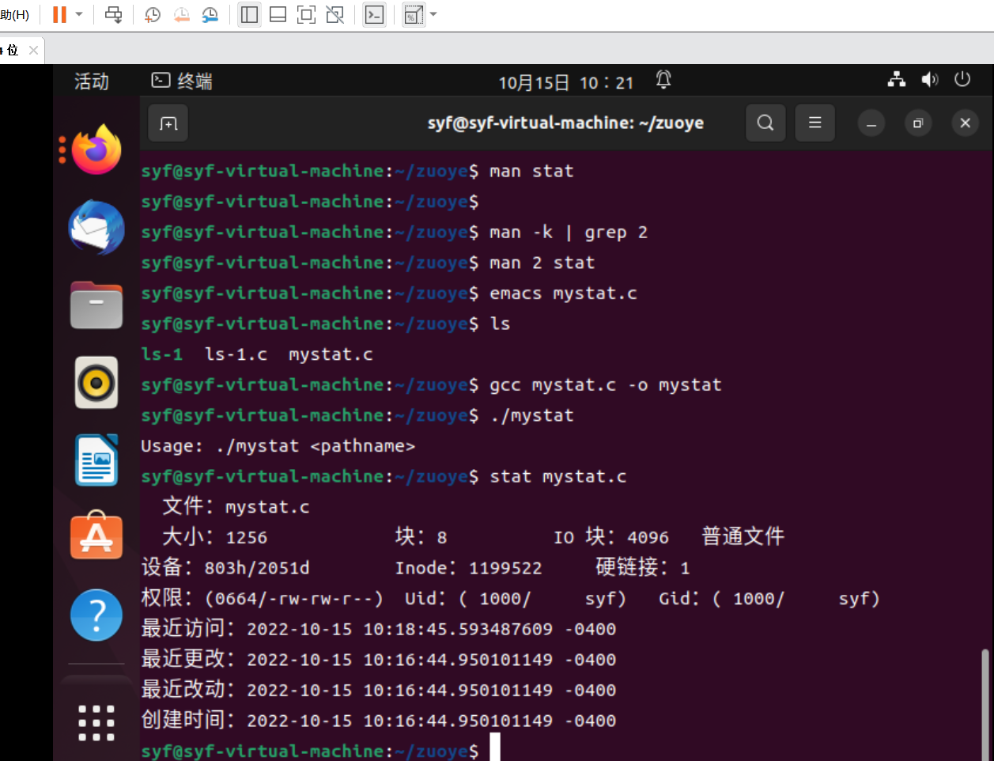The image size is (994, 761).
Task: Open the Terminal app menu in top bar
Action: [182, 81]
